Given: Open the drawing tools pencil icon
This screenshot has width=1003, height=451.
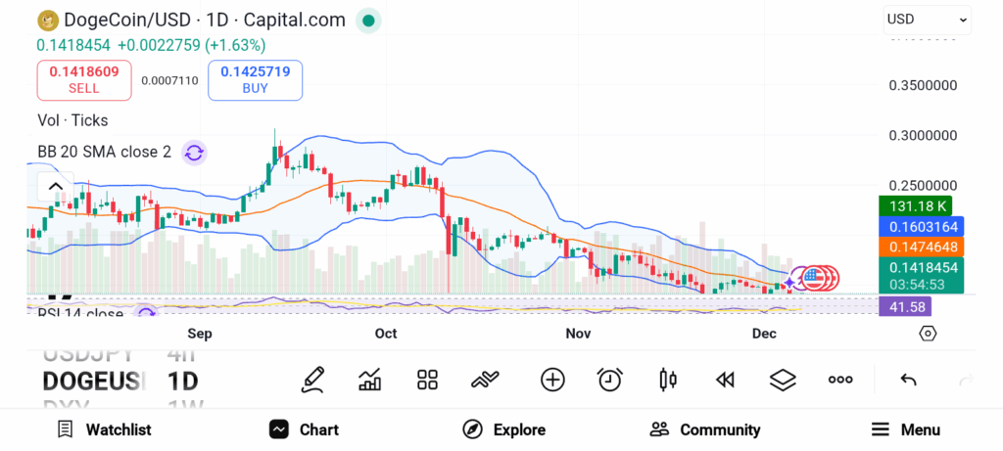Looking at the screenshot, I should pyautogui.click(x=313, y=380).
